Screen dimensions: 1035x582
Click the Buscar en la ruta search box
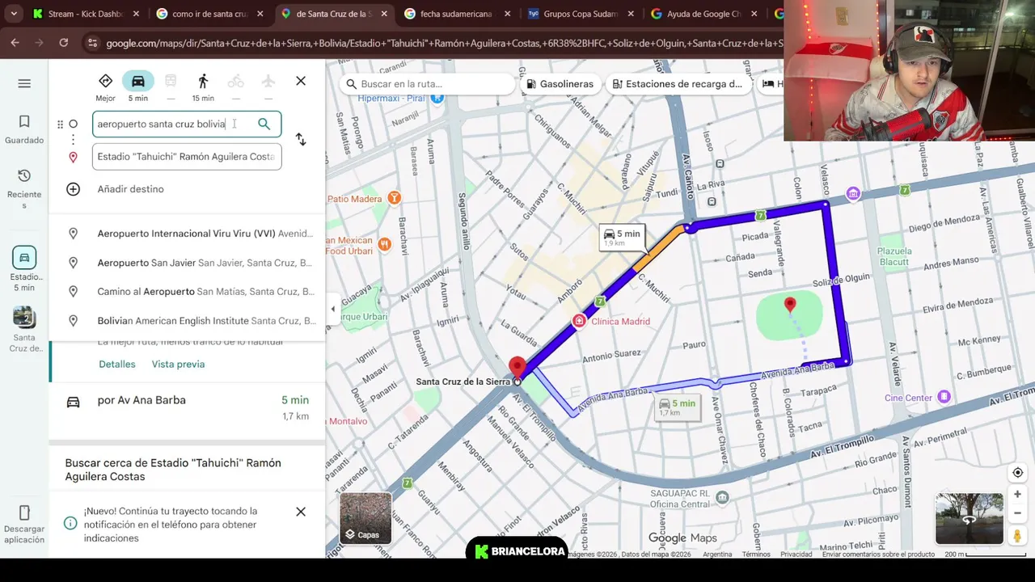pos(427,84)
